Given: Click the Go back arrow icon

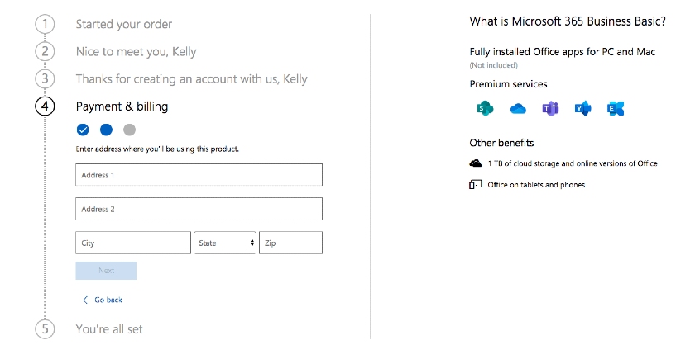Looking at the screenshot, I should tap(84, 300).
